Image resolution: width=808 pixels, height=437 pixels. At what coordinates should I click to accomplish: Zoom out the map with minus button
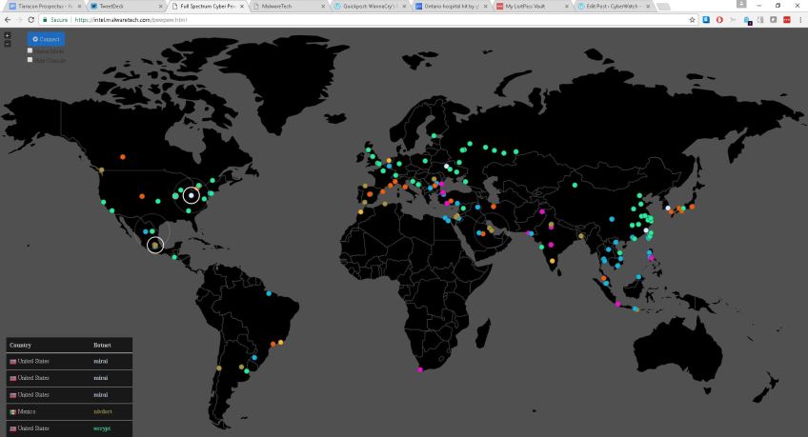pyautogui.click(x=8, y=43)
